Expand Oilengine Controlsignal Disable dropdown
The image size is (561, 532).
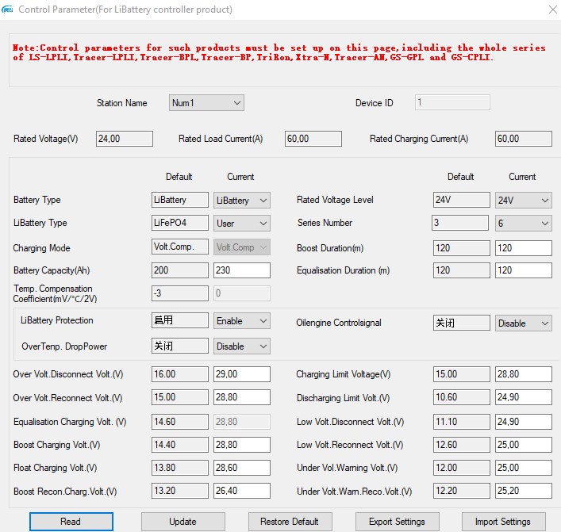523,323
